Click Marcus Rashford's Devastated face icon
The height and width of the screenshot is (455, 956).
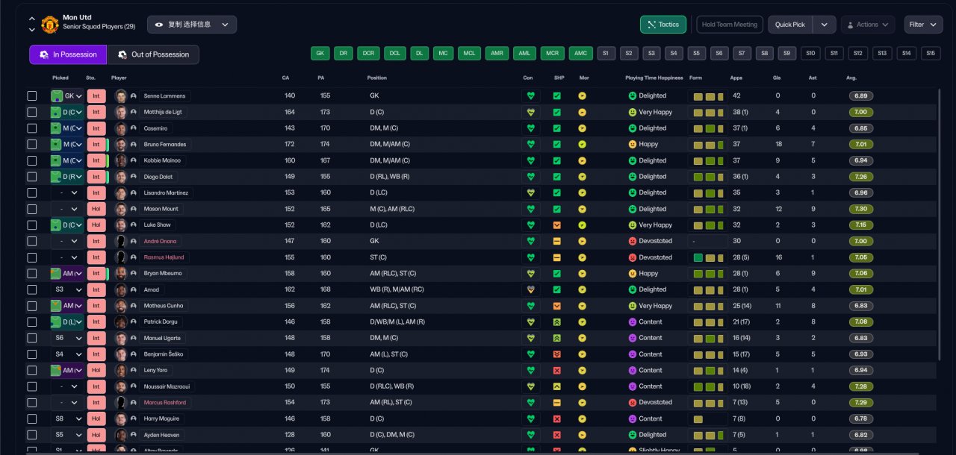click(633, 402)
